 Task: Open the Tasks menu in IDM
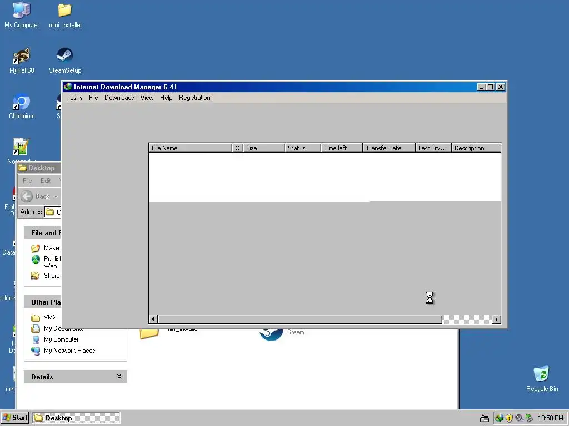click(74, 98)
